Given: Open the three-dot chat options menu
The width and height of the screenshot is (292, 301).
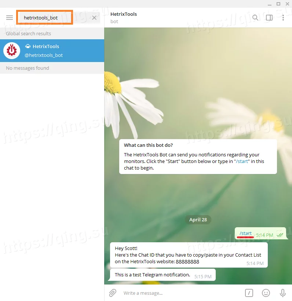Looking at the screenshot, I should pos(283,18).
